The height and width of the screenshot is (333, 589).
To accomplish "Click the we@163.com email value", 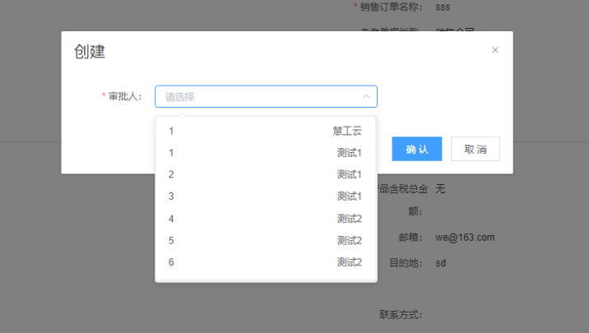I will [465, 238].
